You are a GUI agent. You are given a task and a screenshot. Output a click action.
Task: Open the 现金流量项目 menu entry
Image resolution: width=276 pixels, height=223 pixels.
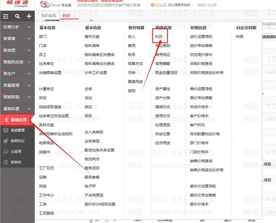click(x=166, y=72)
